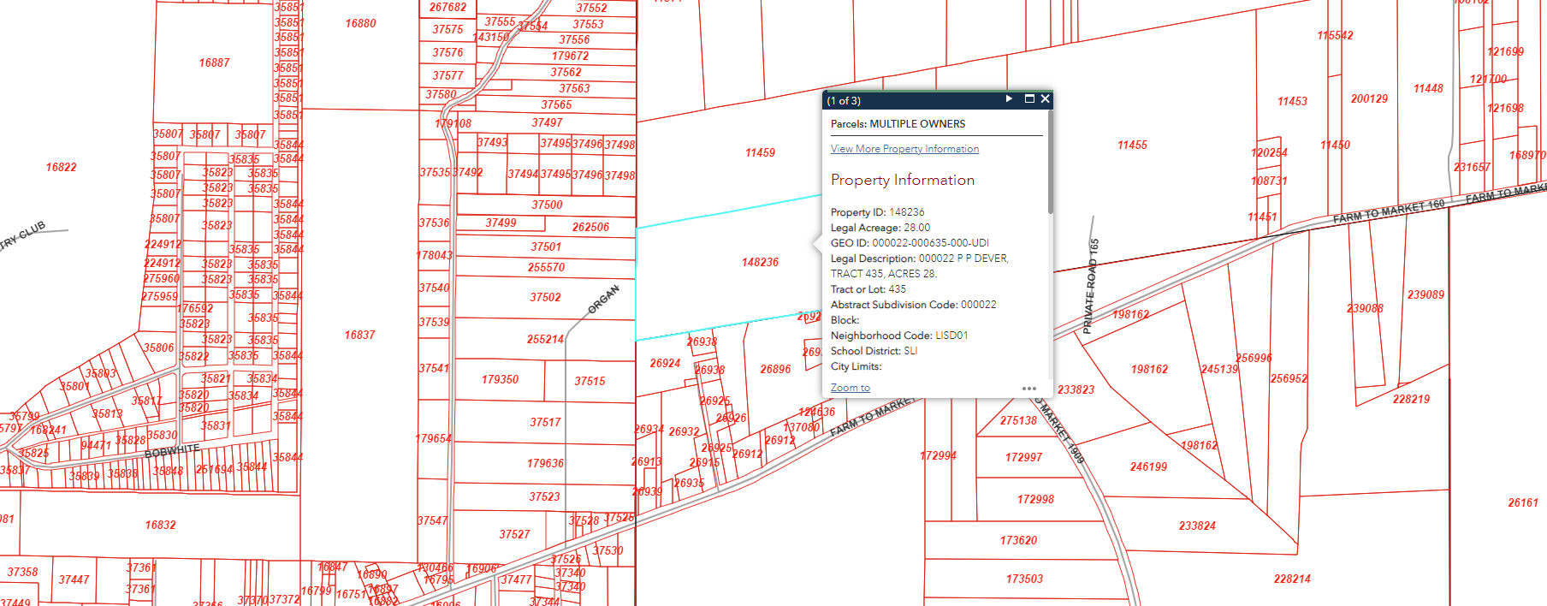Open the popup's three-dot actions menu
The width and height of the screenshot is (1547, 606).
1028,389
